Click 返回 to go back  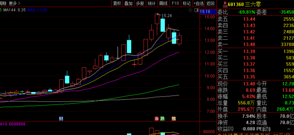tap(210, 4)
